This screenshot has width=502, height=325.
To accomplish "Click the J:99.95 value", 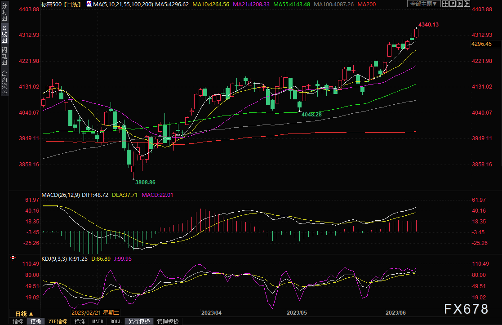I will 123,259.
